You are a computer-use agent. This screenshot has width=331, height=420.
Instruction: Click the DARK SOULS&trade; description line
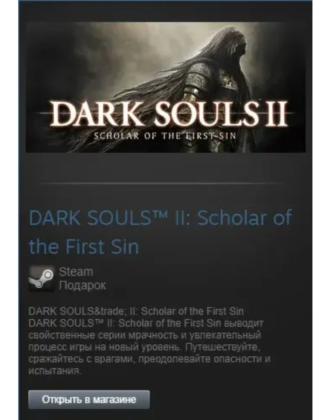click(136, 311)
